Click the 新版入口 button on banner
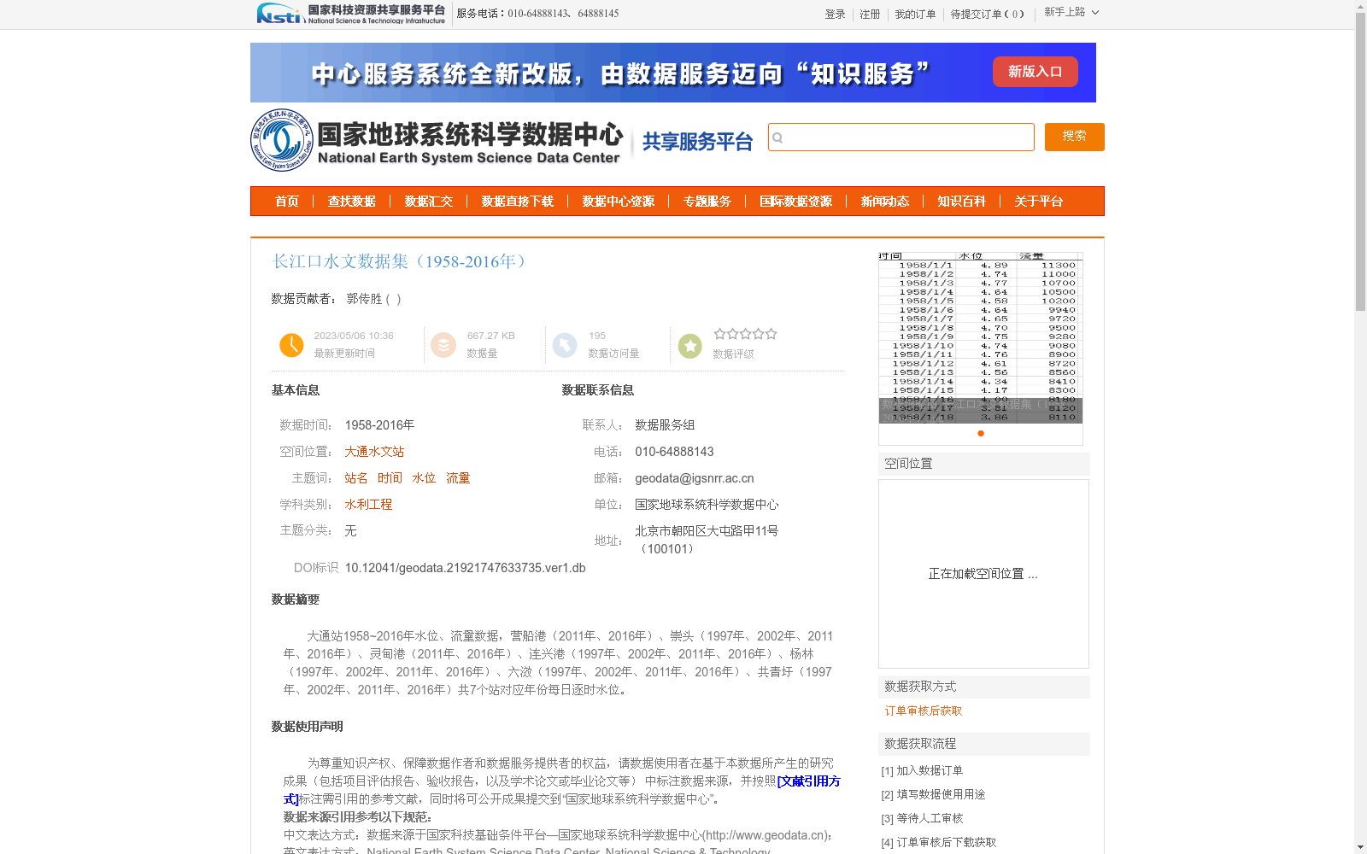 (x=1035, y=72)
